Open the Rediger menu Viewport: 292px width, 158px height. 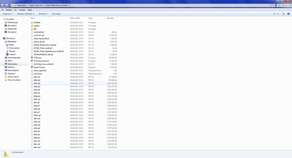coord(9,10)
